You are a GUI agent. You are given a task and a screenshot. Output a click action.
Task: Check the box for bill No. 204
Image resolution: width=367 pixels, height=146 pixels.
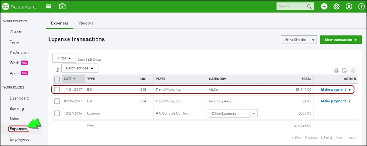[x=57, y=101]
